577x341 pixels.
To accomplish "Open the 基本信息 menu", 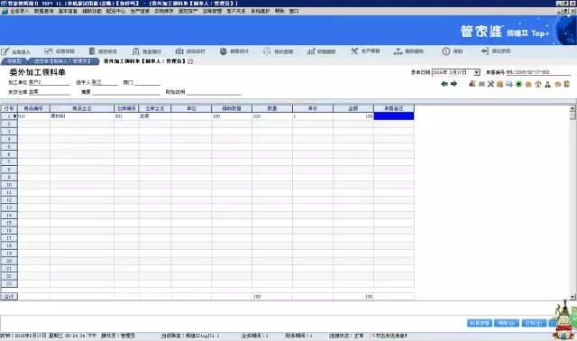I will (x=68, y=11).
